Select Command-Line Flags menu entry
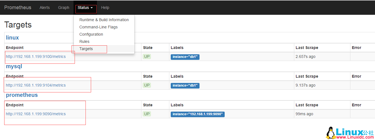 104,27
